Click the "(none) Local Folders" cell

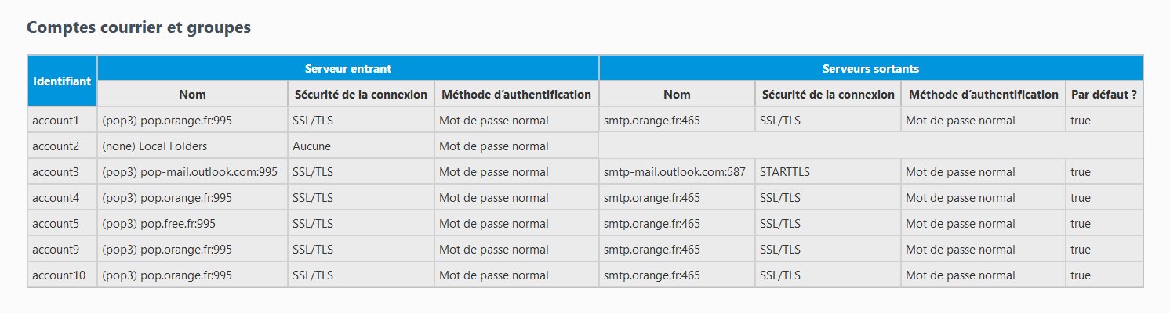pos(154,146)
